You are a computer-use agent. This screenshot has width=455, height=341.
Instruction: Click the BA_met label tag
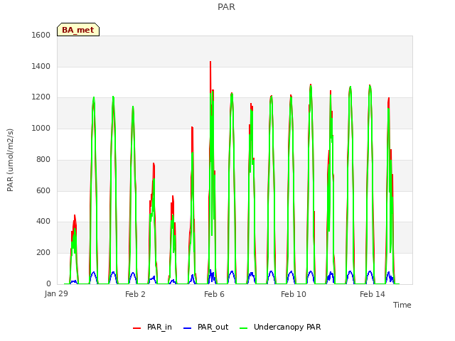click(78, 30)
